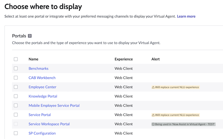The height and width of the screenshot is (139, 223).
Task: Click the Experience column header
Action: click(x=124, y=59)
